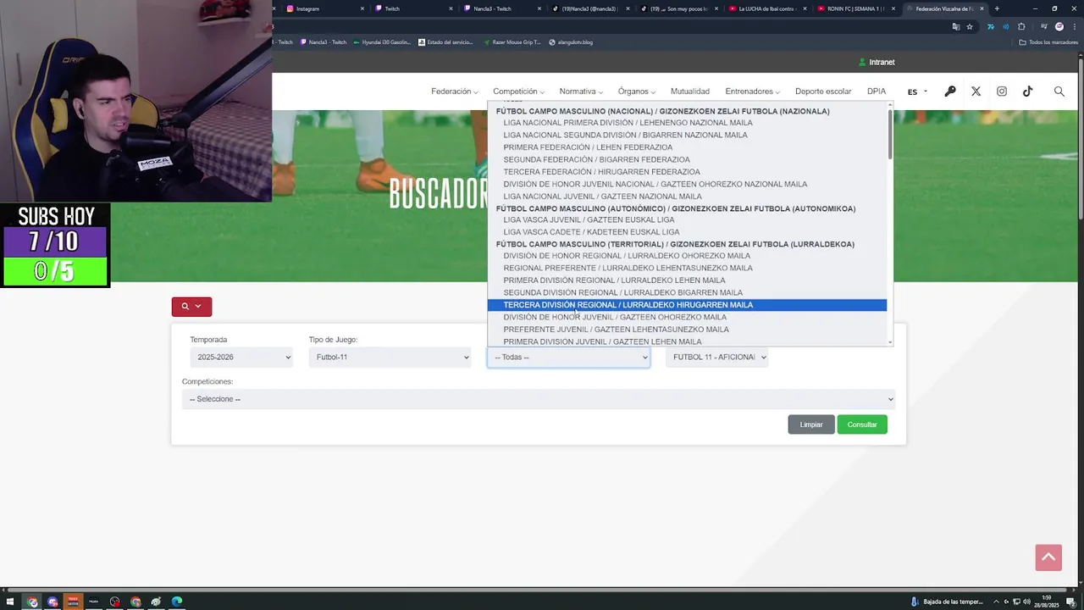Expand the Federación menu
The height and width of the screenshot is (610, 1084).
[x=454, y=91]
